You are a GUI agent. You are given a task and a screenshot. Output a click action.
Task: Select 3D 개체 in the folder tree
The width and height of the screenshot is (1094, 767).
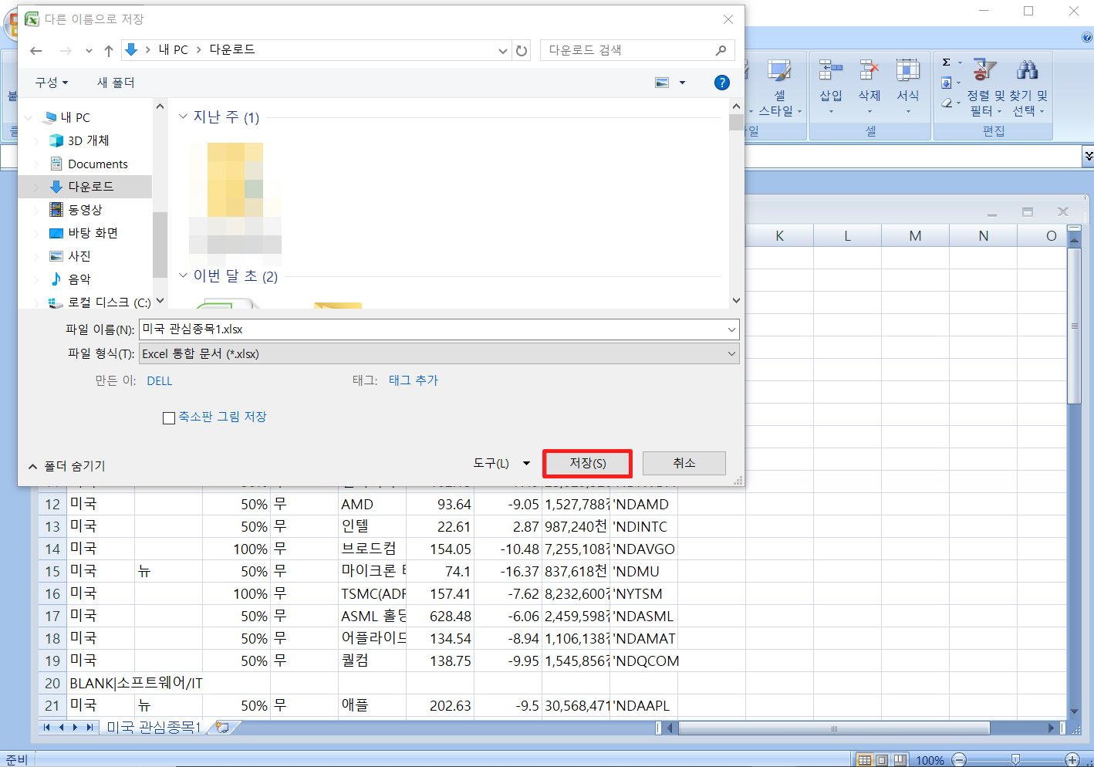[x=89, y=140]
